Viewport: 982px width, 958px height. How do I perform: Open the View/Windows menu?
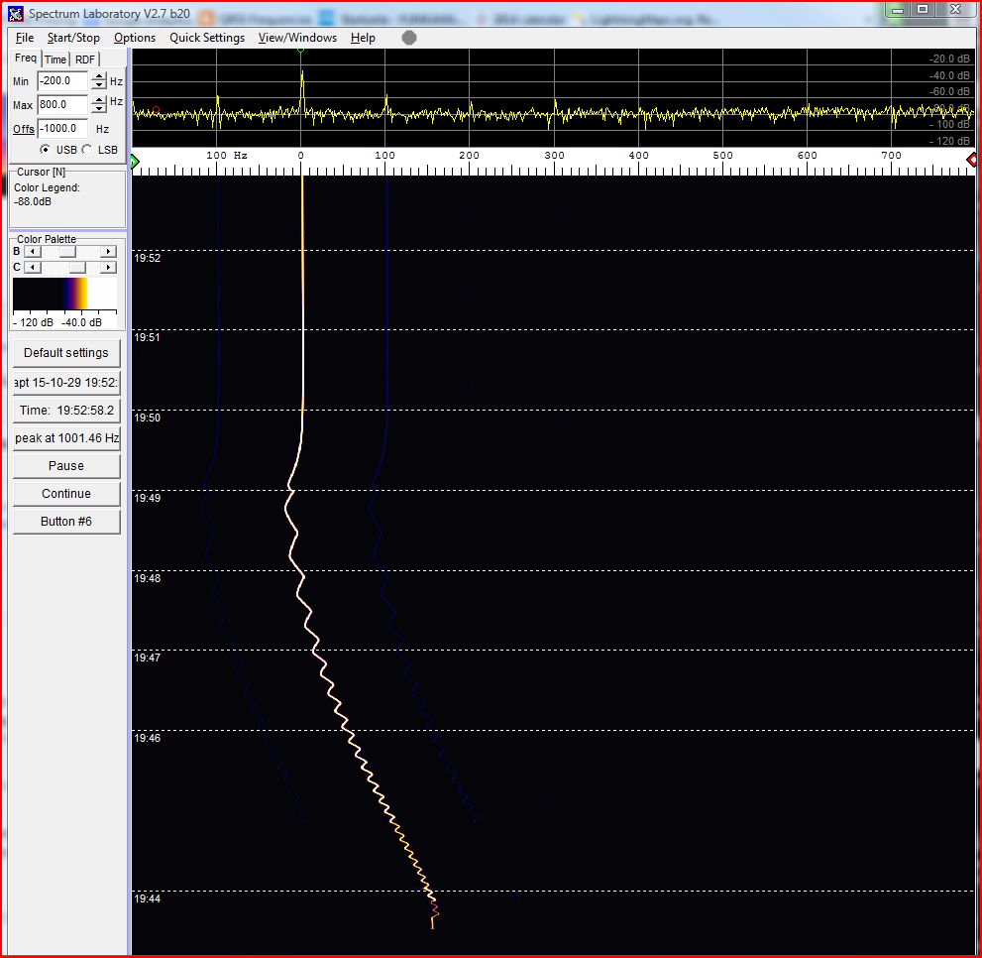[x=297, y=38]
